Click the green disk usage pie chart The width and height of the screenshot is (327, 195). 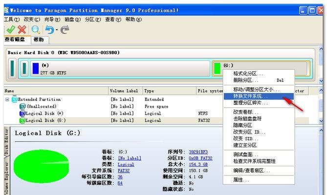41,166
